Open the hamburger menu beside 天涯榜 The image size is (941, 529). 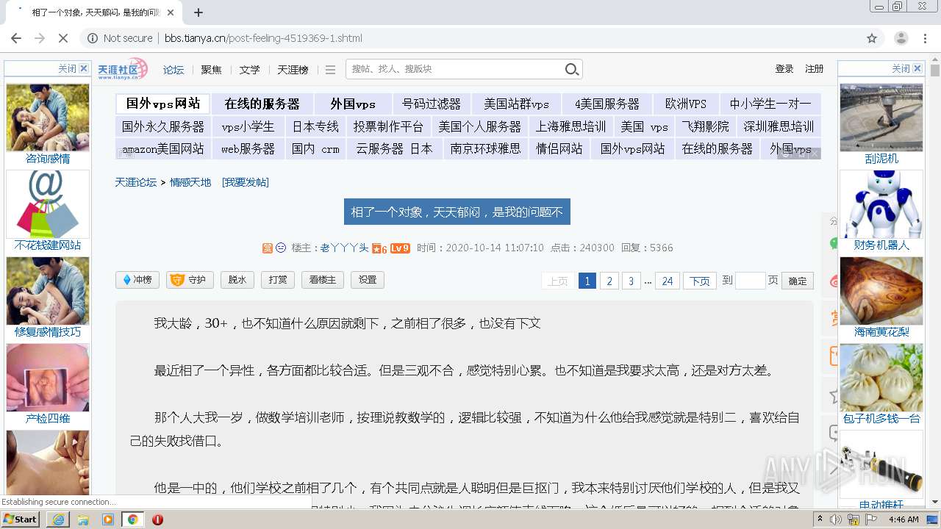(x=330, y=70)
